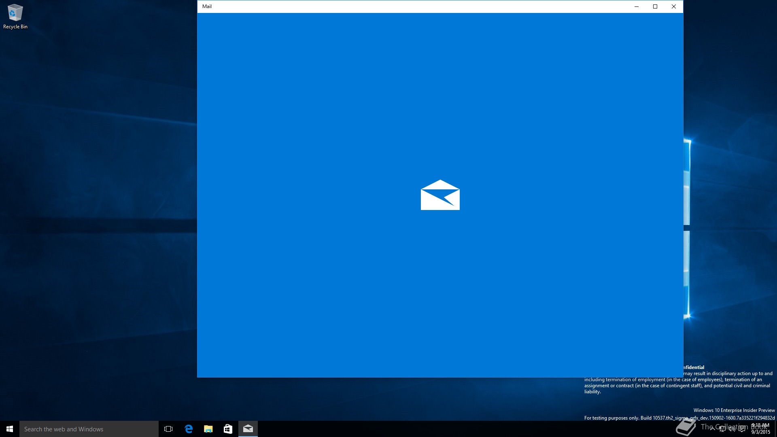This screenshot has width=777, height=437.
Task: Click the Mail title bar text
Action: 207,6
